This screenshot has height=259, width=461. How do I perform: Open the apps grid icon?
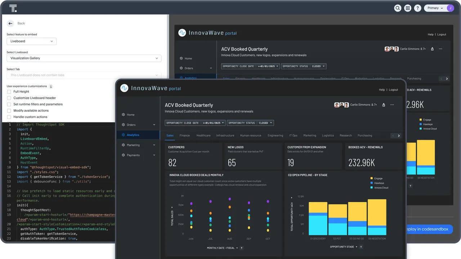407,8
